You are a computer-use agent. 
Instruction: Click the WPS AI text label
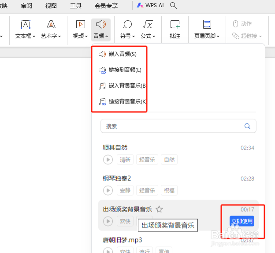154,5
